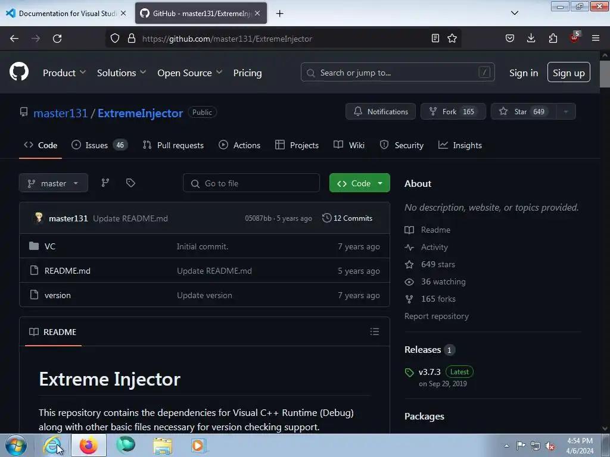Expand the Open Source menu
This screenshot has width=610, height=457.
190,73
